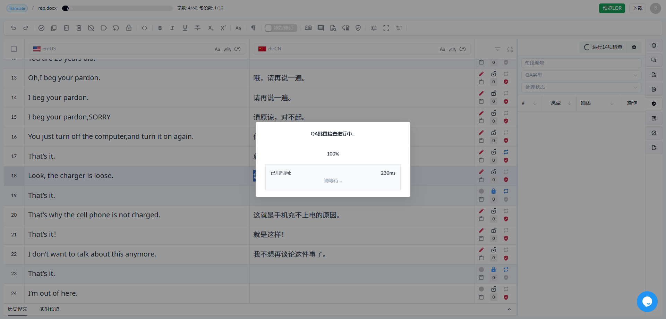Viewport: 666px width, 319px height.
Task: Toggle lock on segment 19
Action: click(494, 191)
